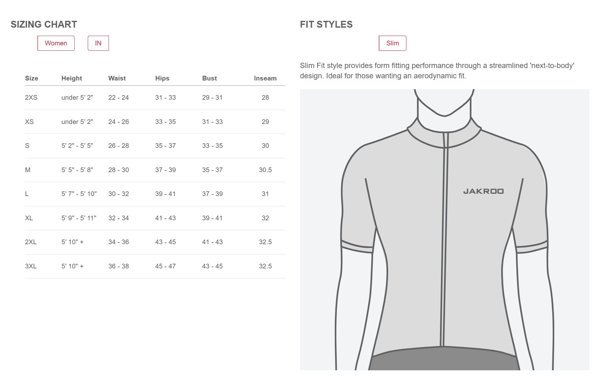Image resolution: width=599 pixels, height=379 pixels.
Task: Click the Size column header
Action: pos(31,78)
